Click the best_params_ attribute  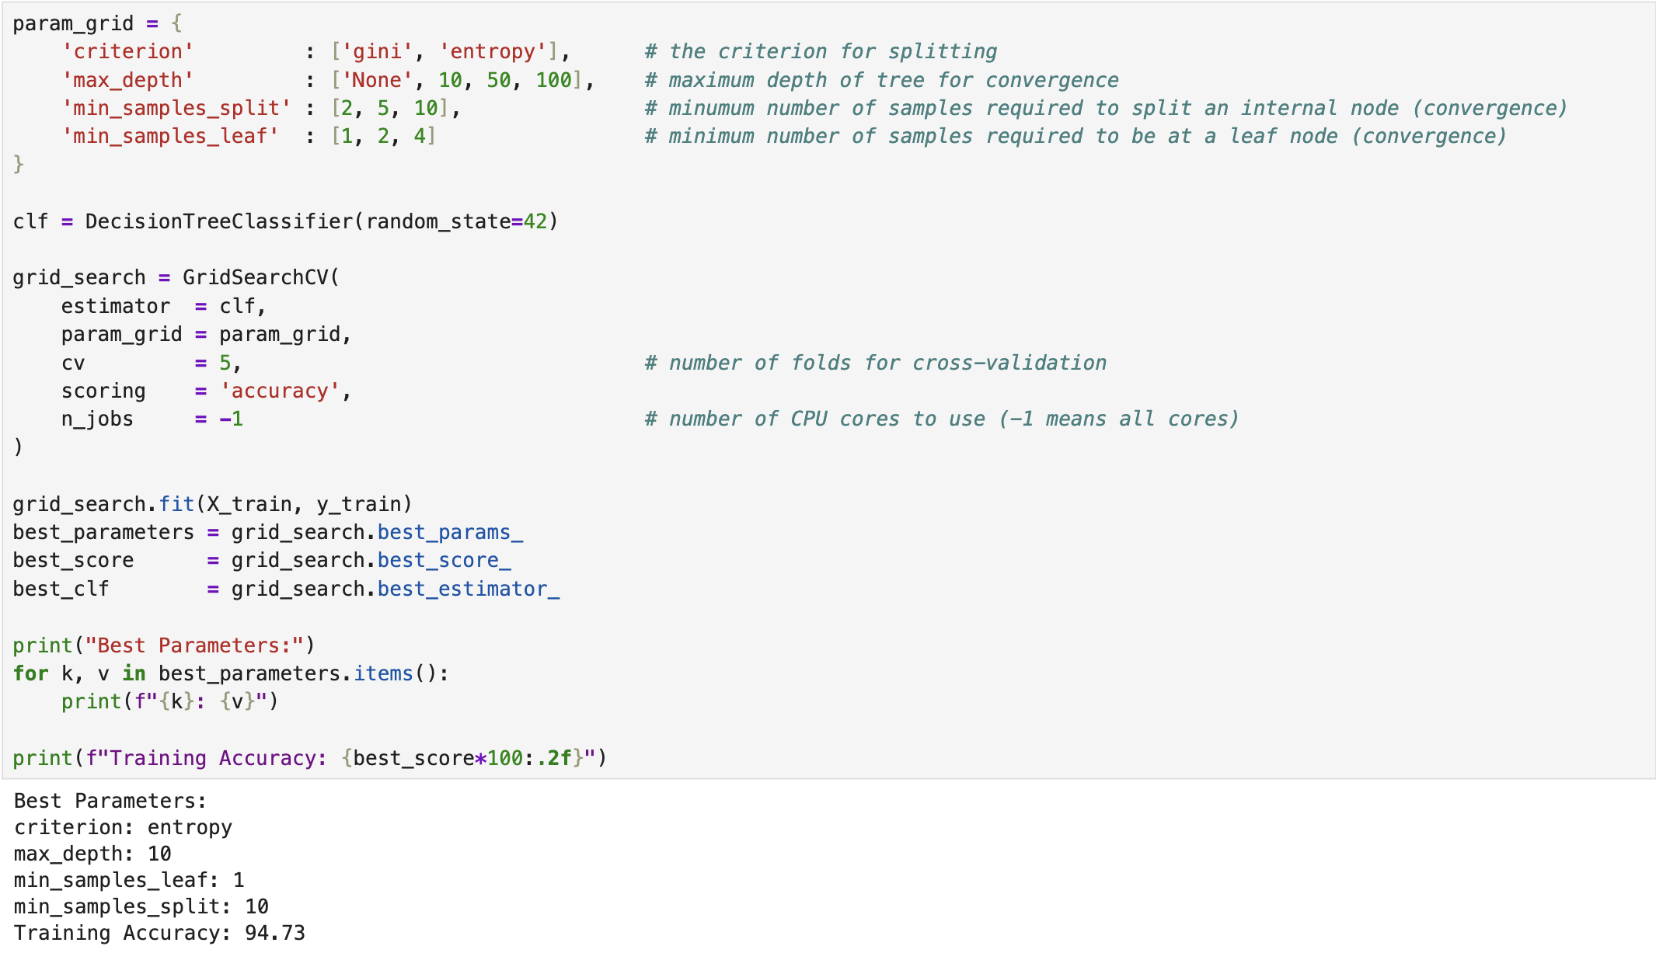click(450, 533)
